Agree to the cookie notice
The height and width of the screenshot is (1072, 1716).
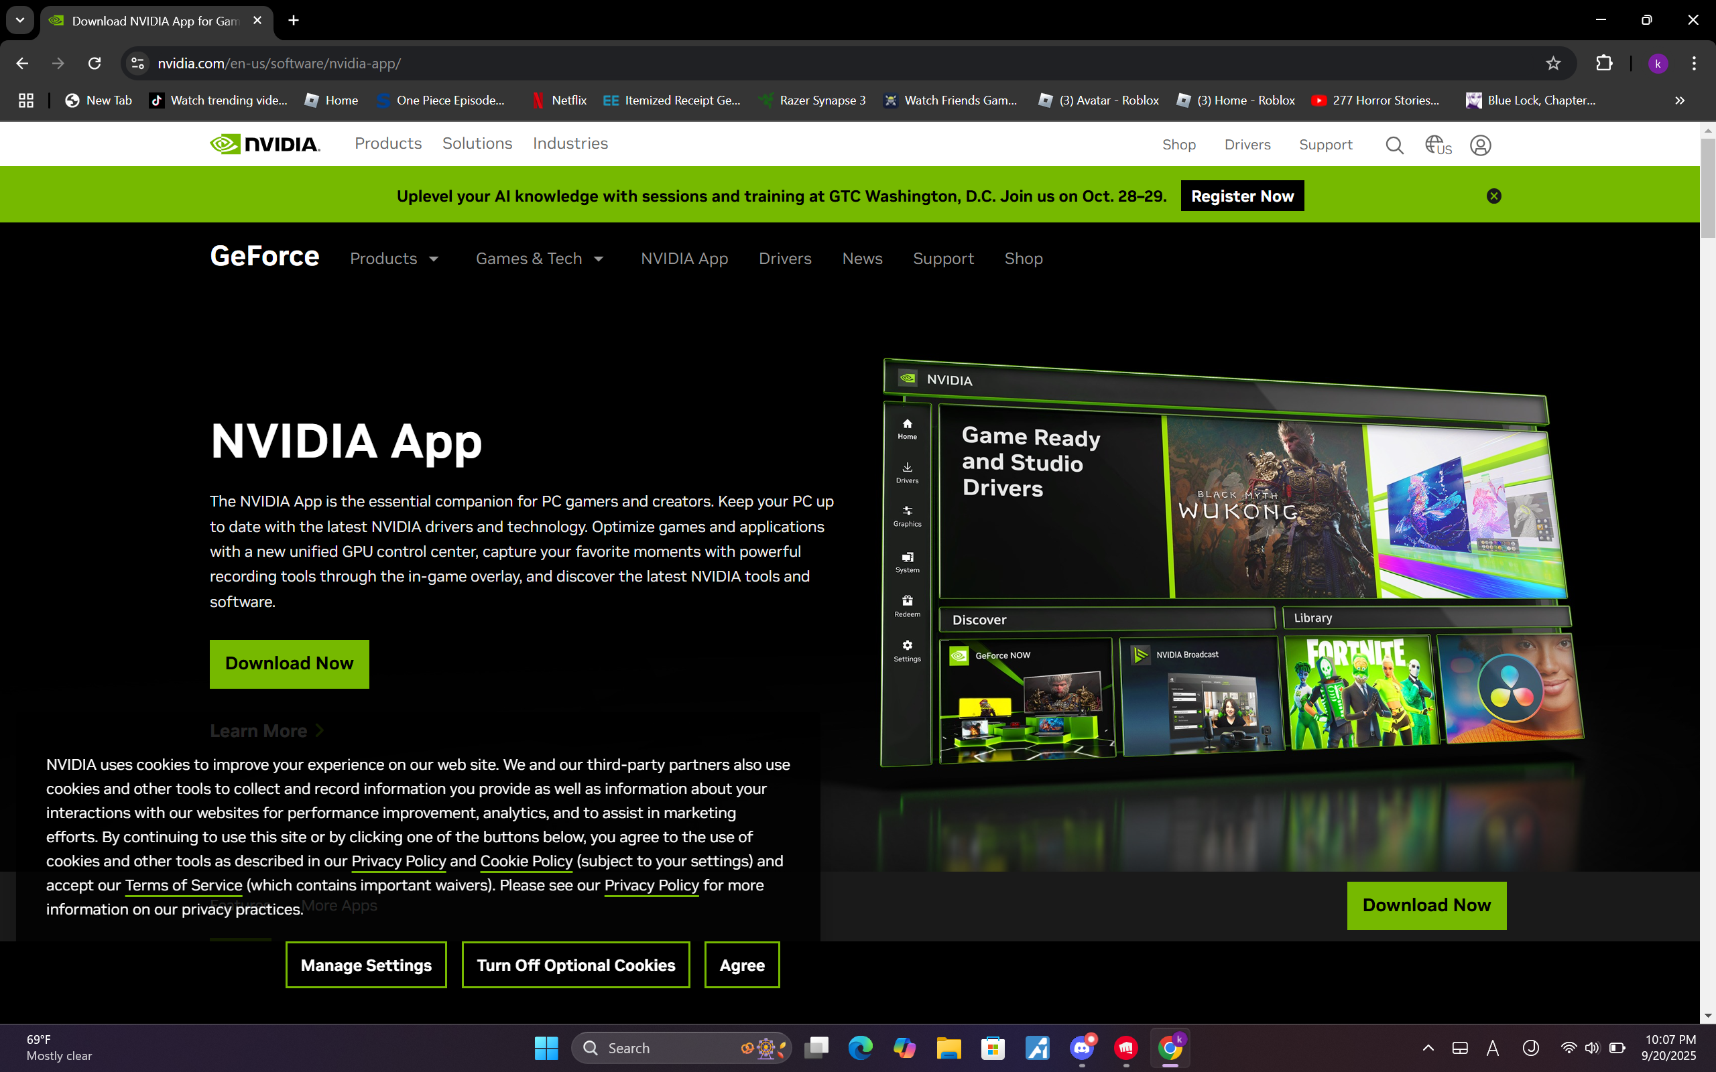742,965
